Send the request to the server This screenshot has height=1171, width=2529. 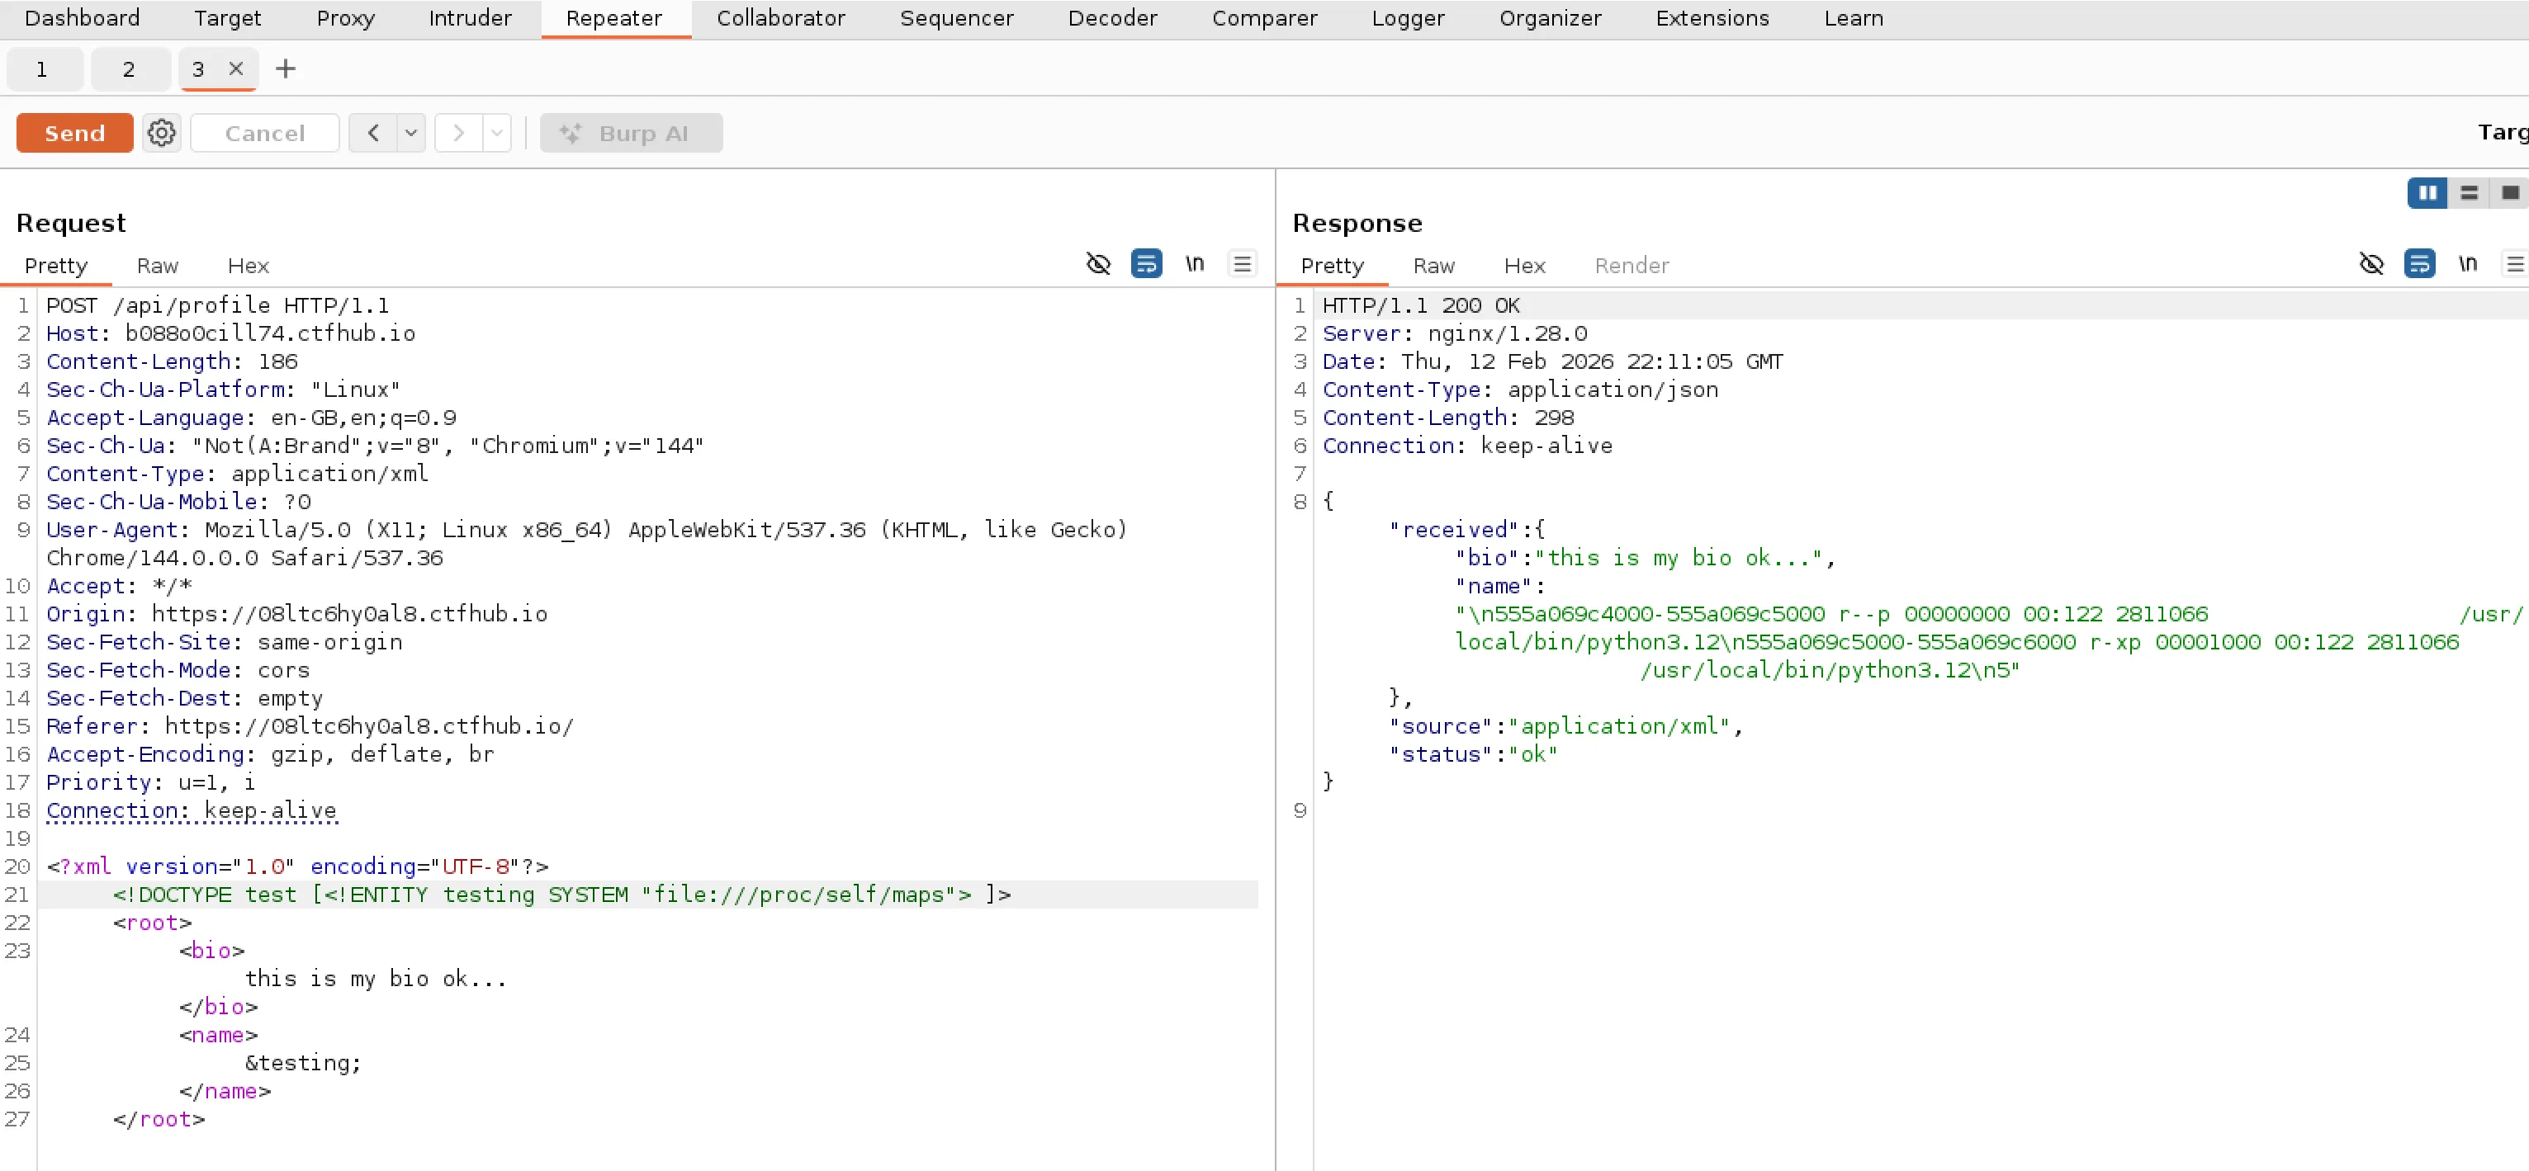[x=73, y=133]
